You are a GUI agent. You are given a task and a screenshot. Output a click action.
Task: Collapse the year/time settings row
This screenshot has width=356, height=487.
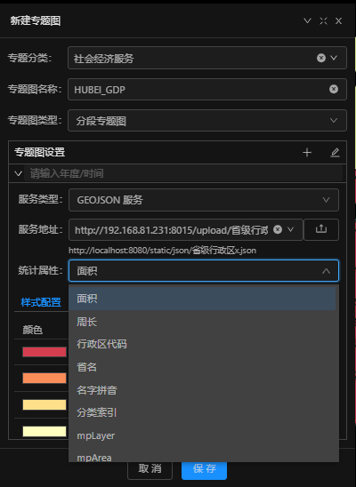click(x=19, y=173)
